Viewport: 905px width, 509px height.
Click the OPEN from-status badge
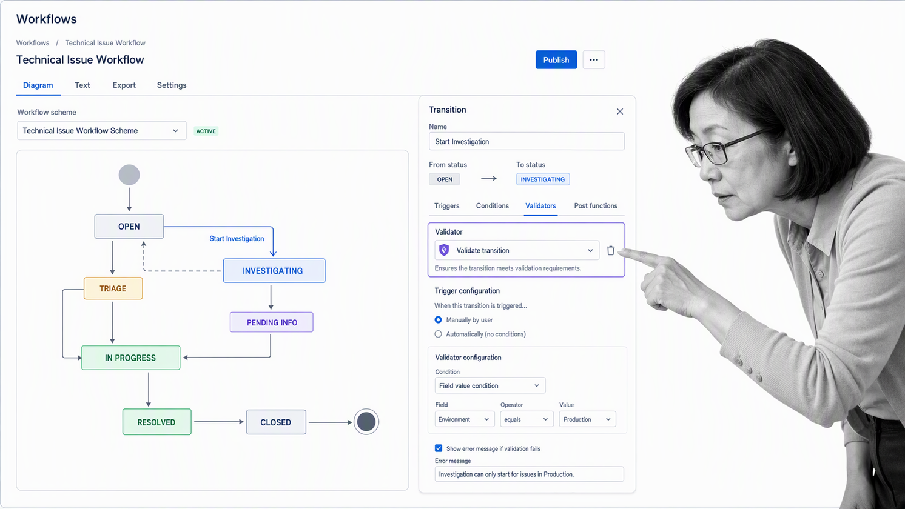point(445,179)
